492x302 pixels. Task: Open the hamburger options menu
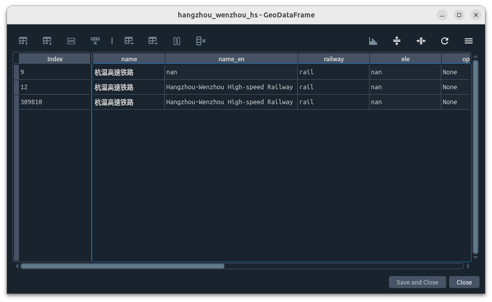[469, 41]
